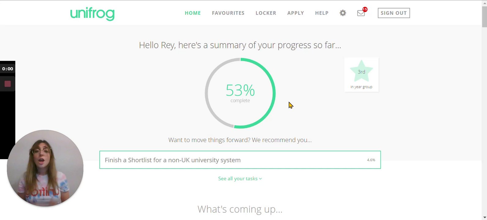487x220 pixels.
Task: Click the 0:00 recording timer
Action: 8,69
